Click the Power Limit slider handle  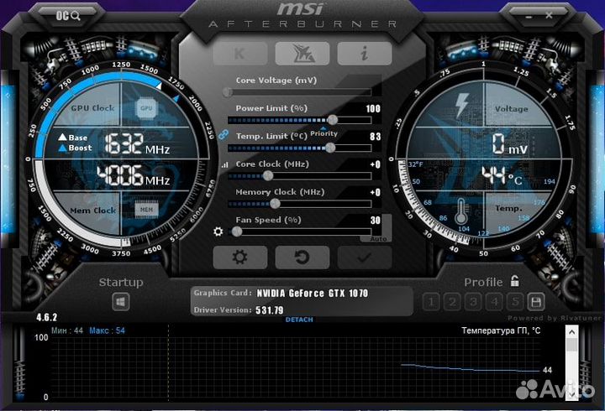click(x=333, y=120)
